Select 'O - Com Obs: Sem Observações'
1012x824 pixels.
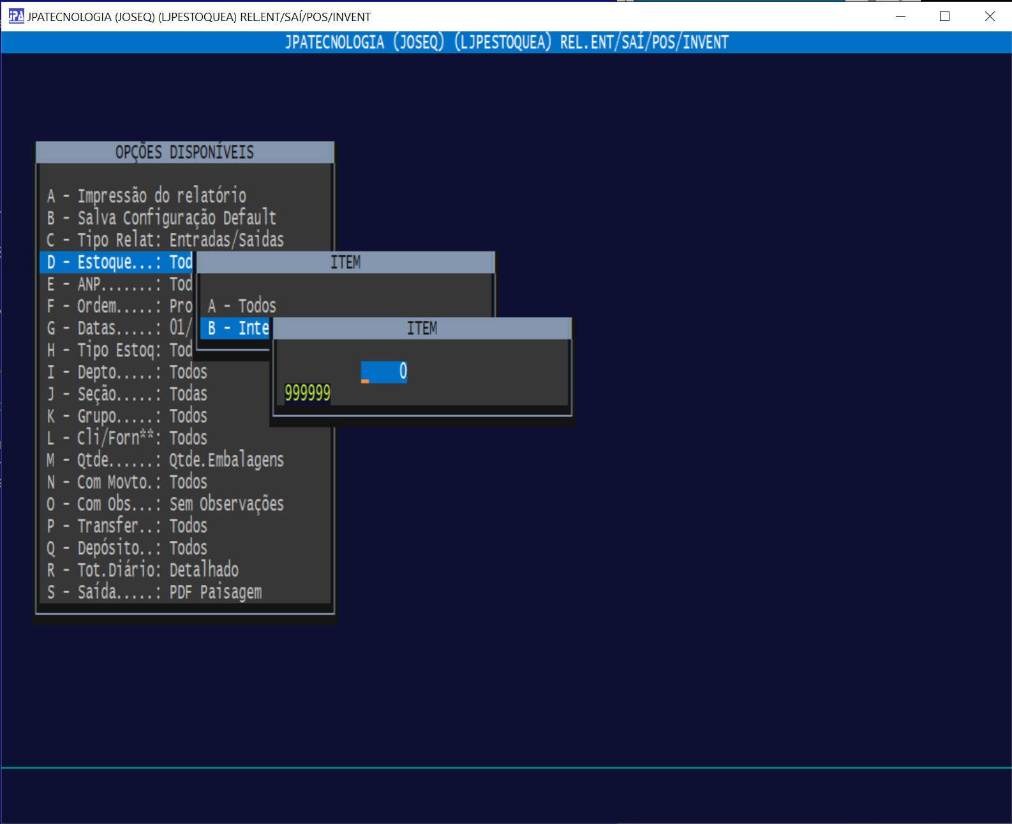click(x=165, y=504)
